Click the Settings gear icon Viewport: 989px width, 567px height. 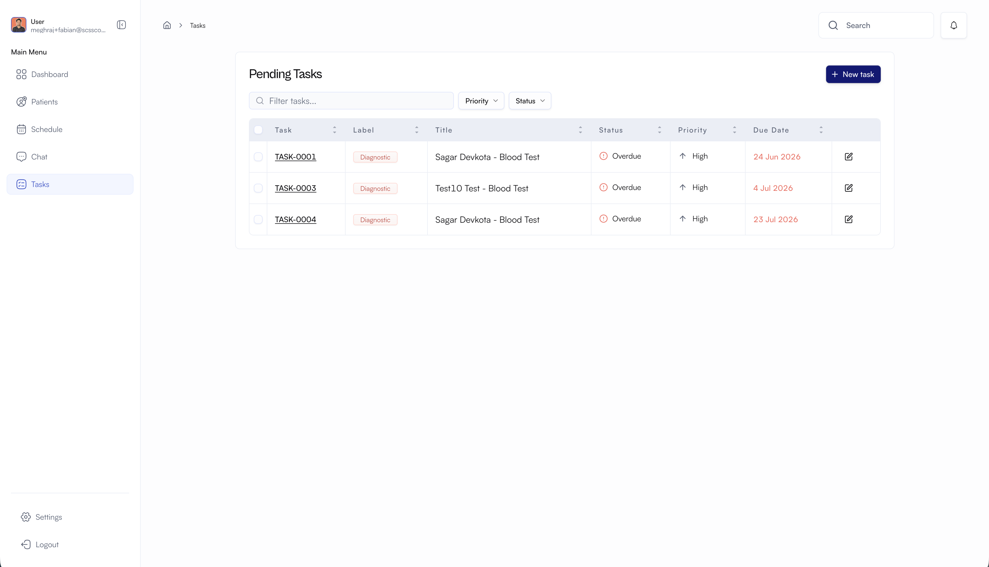tap(26, 517)
